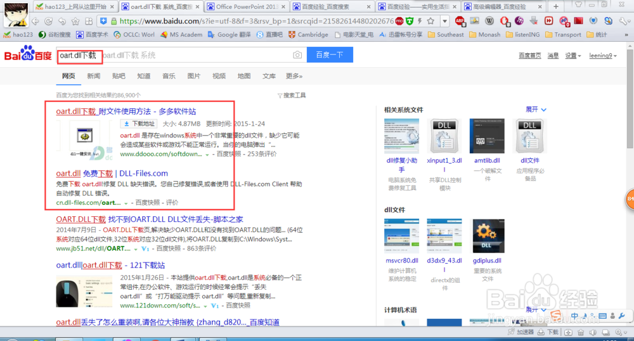This screenshot has width=634, height=341.
Task: Open the 下载 downloads in the status bar
Action: pos(548,332)
